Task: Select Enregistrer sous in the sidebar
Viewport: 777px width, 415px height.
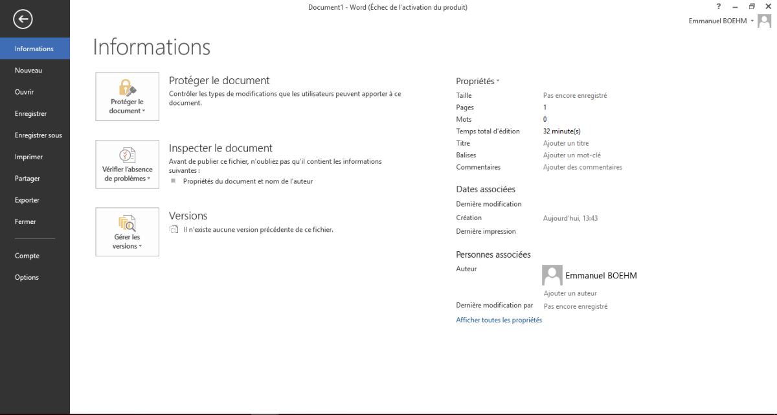Action: (35, 135)
